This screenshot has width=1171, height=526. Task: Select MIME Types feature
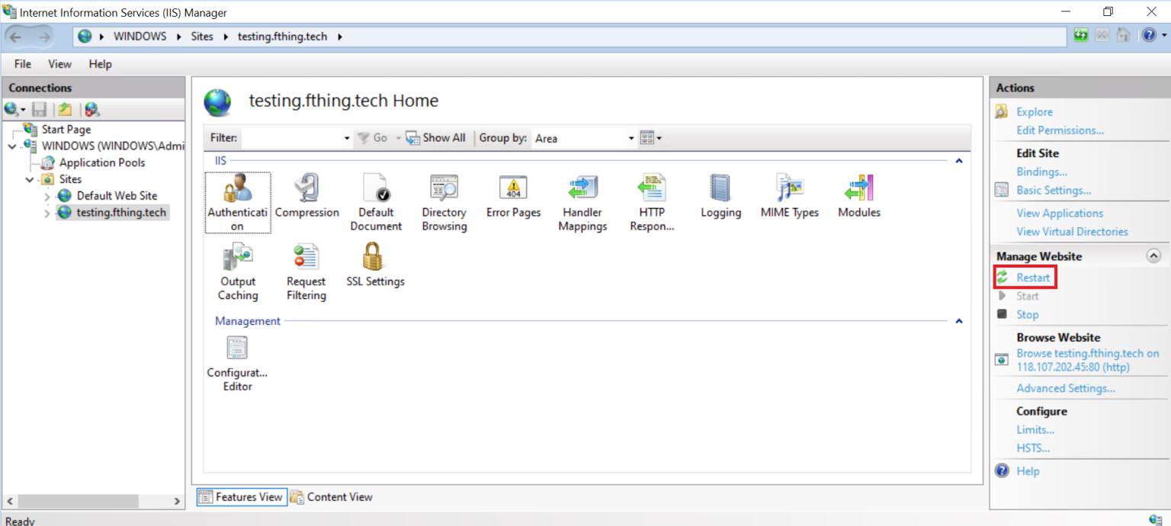pos(789,194)
